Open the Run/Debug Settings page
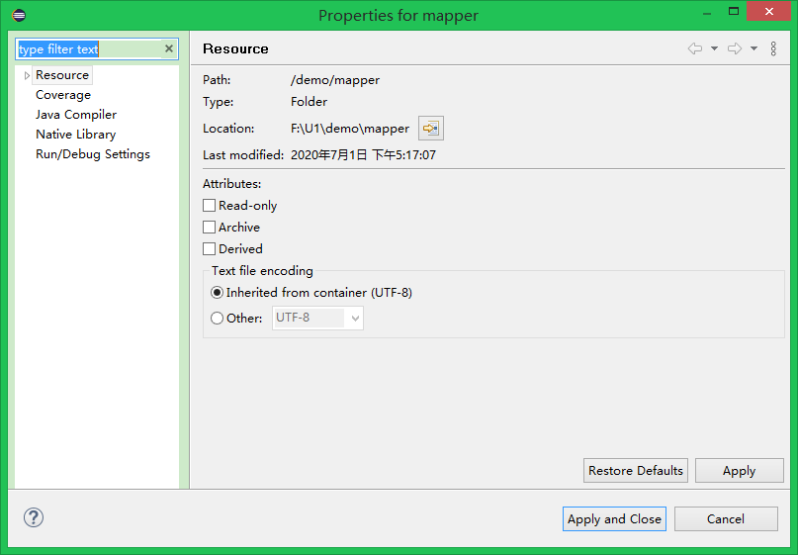798x555 pixels. pyautogui.click(x=93, y=154)
